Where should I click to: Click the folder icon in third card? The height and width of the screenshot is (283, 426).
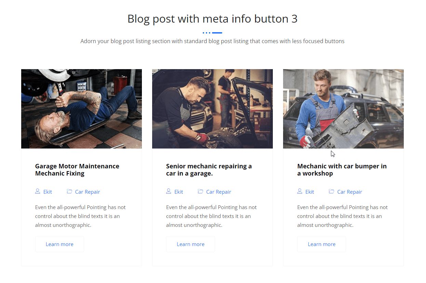coord(331,191)
